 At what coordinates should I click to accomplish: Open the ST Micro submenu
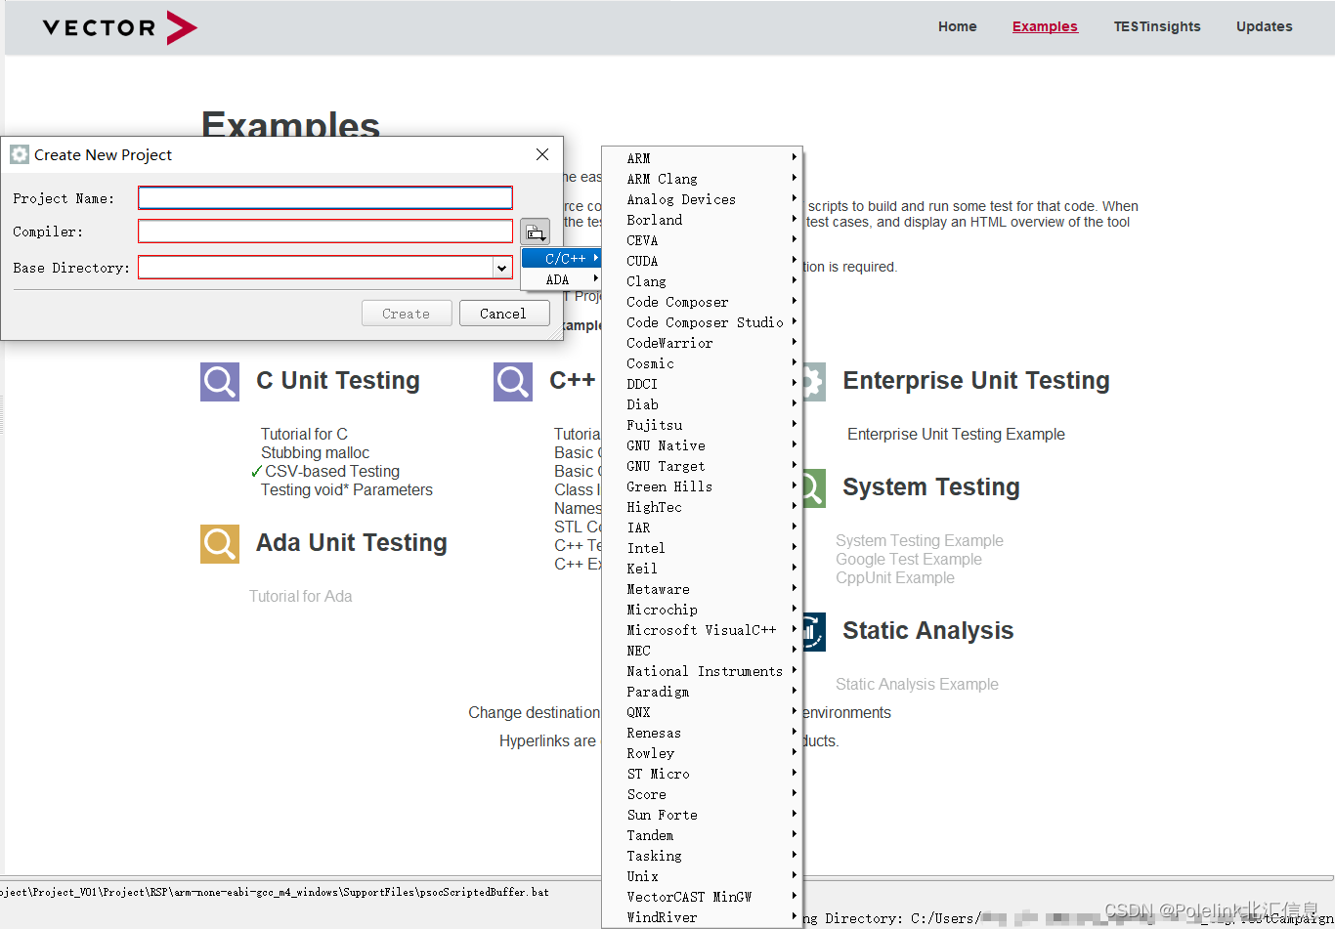click(x=702, y=774)
